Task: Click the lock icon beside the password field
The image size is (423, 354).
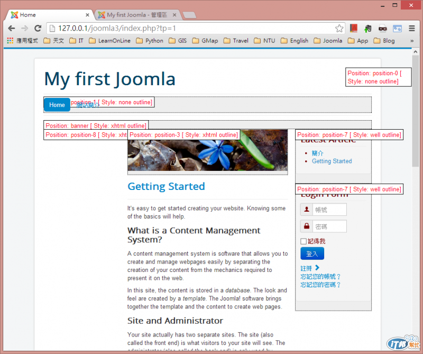Action: point(307,226)
